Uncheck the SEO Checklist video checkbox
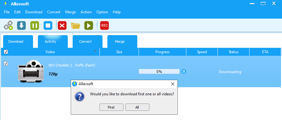Viewport: 282px width, 120px height. (x=6, y=63)
